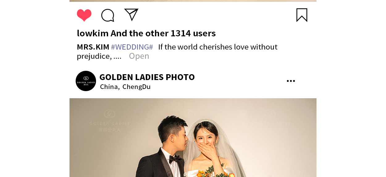Open the three-dot post options menu
386x177 pixels.
click(291, 81)
